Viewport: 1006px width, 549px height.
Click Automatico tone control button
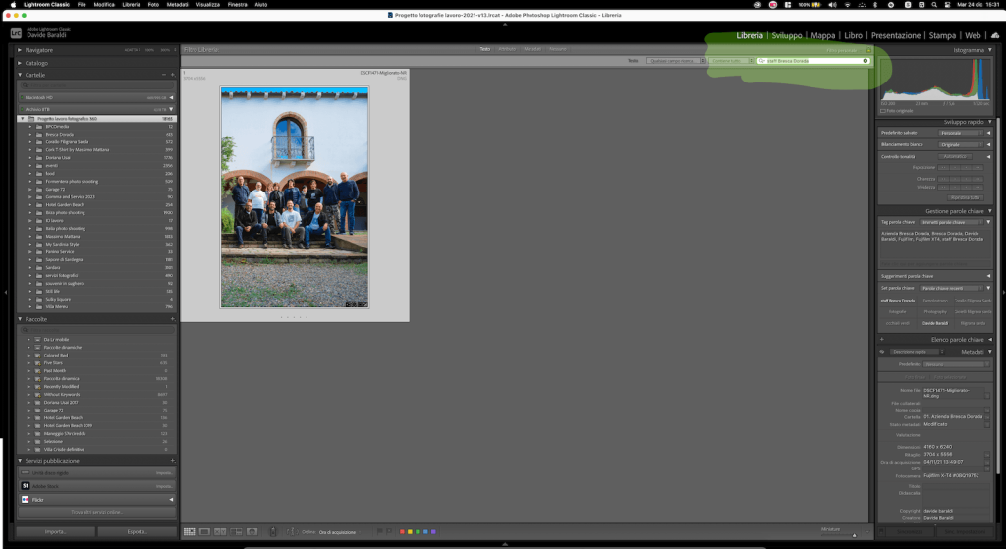955,156
